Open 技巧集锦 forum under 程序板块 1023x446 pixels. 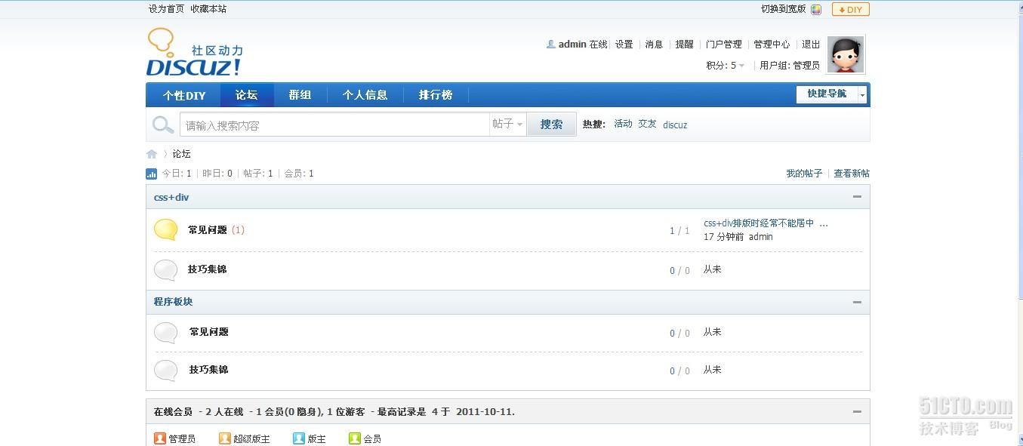click(208, 370)
